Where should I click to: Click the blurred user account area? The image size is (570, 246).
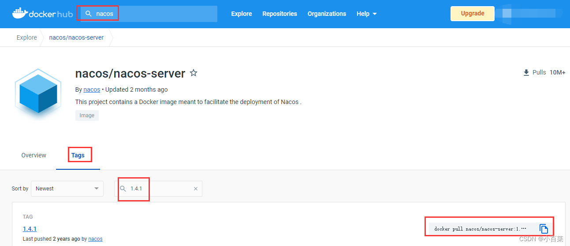coord(529,13)
